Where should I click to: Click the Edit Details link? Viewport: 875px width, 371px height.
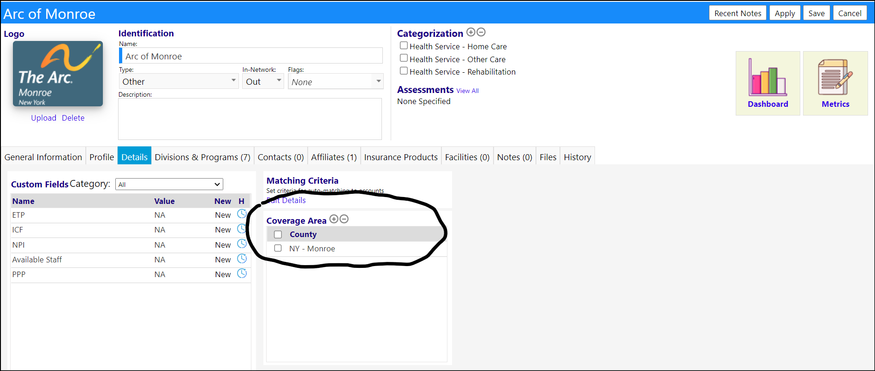(286, 200)
